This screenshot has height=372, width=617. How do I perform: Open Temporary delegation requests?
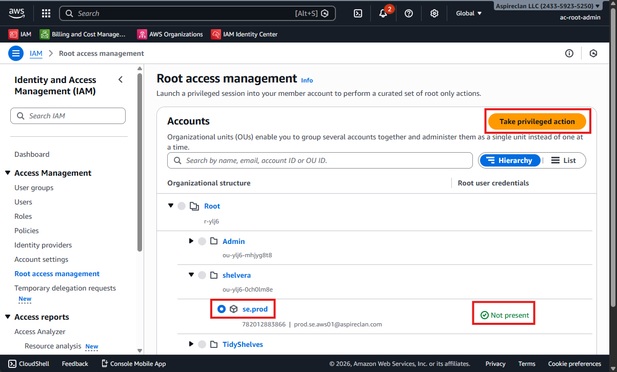tap(65, 288)
